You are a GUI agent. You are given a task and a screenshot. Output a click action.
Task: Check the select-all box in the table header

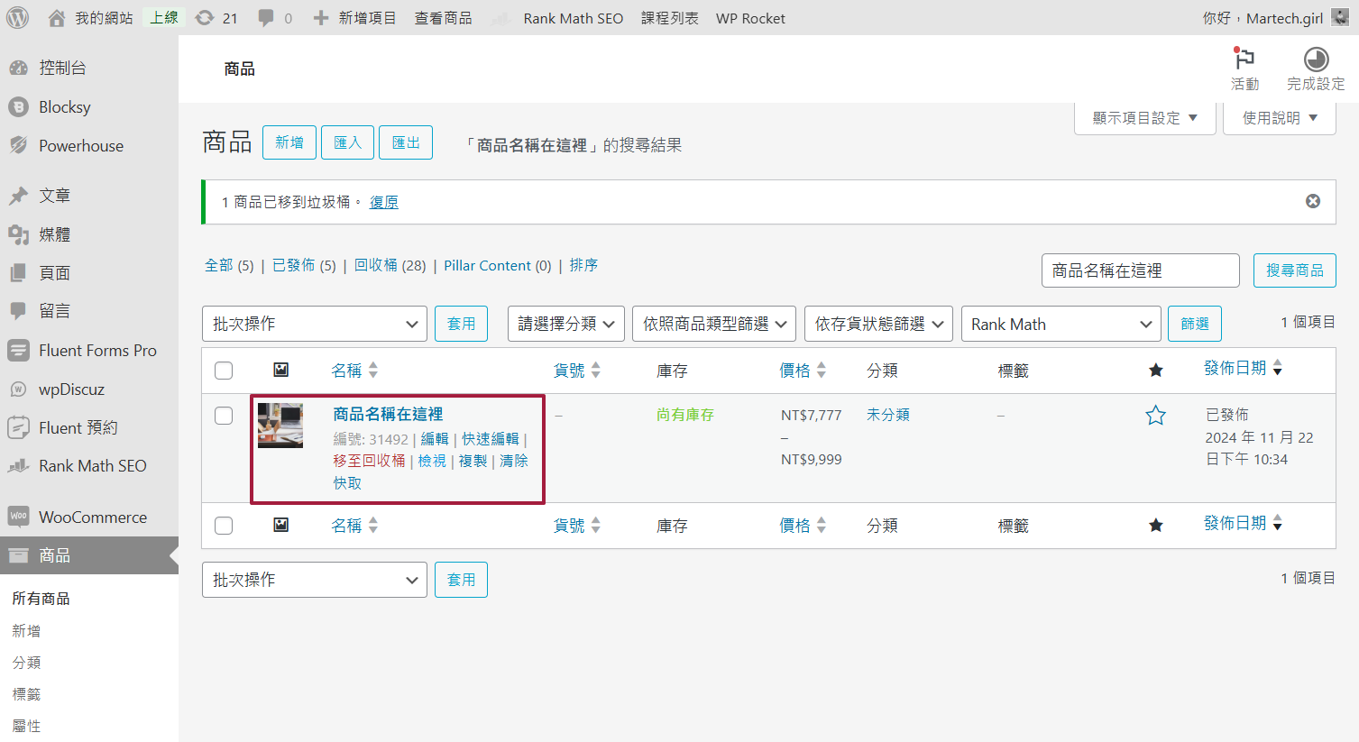point(224,371)
